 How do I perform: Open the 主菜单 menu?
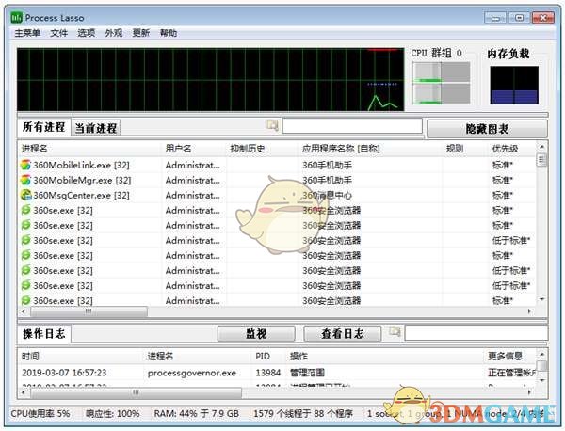[x=27, y=33]
